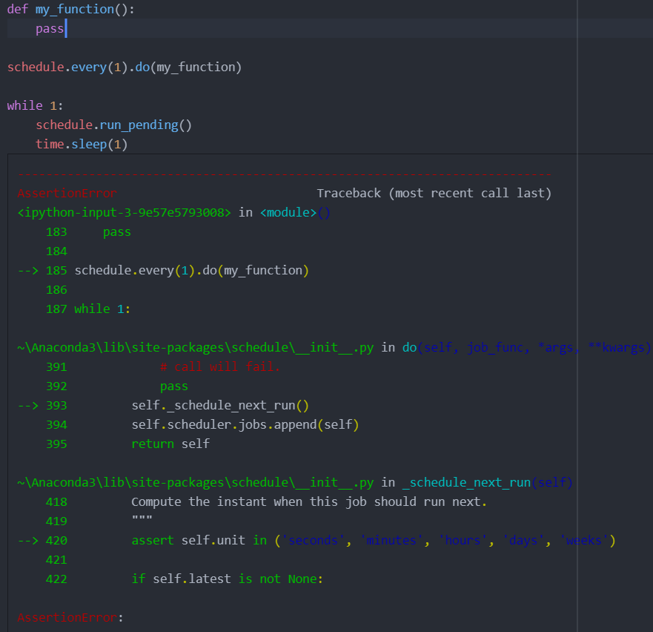
Task: Click the 'time.sleep(1)' line
Action: point(82,144)
